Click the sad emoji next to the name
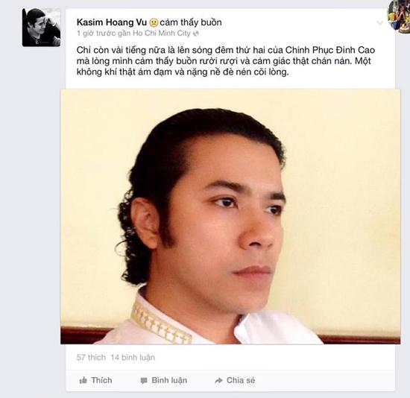 coord(154,23)
